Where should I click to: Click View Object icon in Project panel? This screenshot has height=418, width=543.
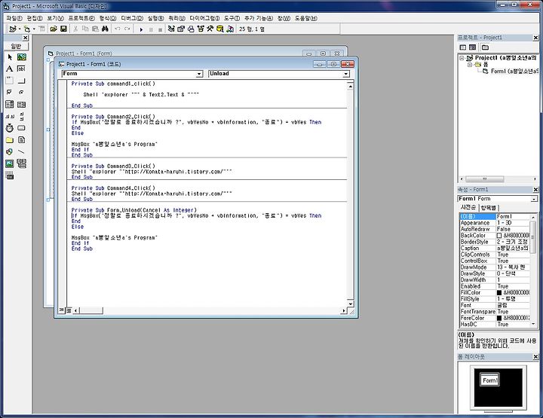(x=472, y=47)
